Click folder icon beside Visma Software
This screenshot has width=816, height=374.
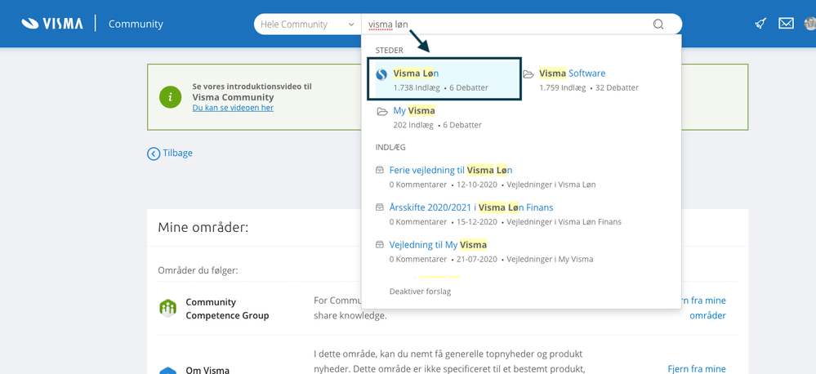coord(528,73)
